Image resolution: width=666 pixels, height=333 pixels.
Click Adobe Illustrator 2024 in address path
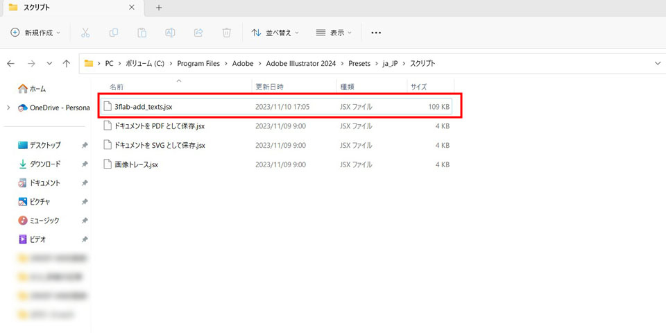300,63
